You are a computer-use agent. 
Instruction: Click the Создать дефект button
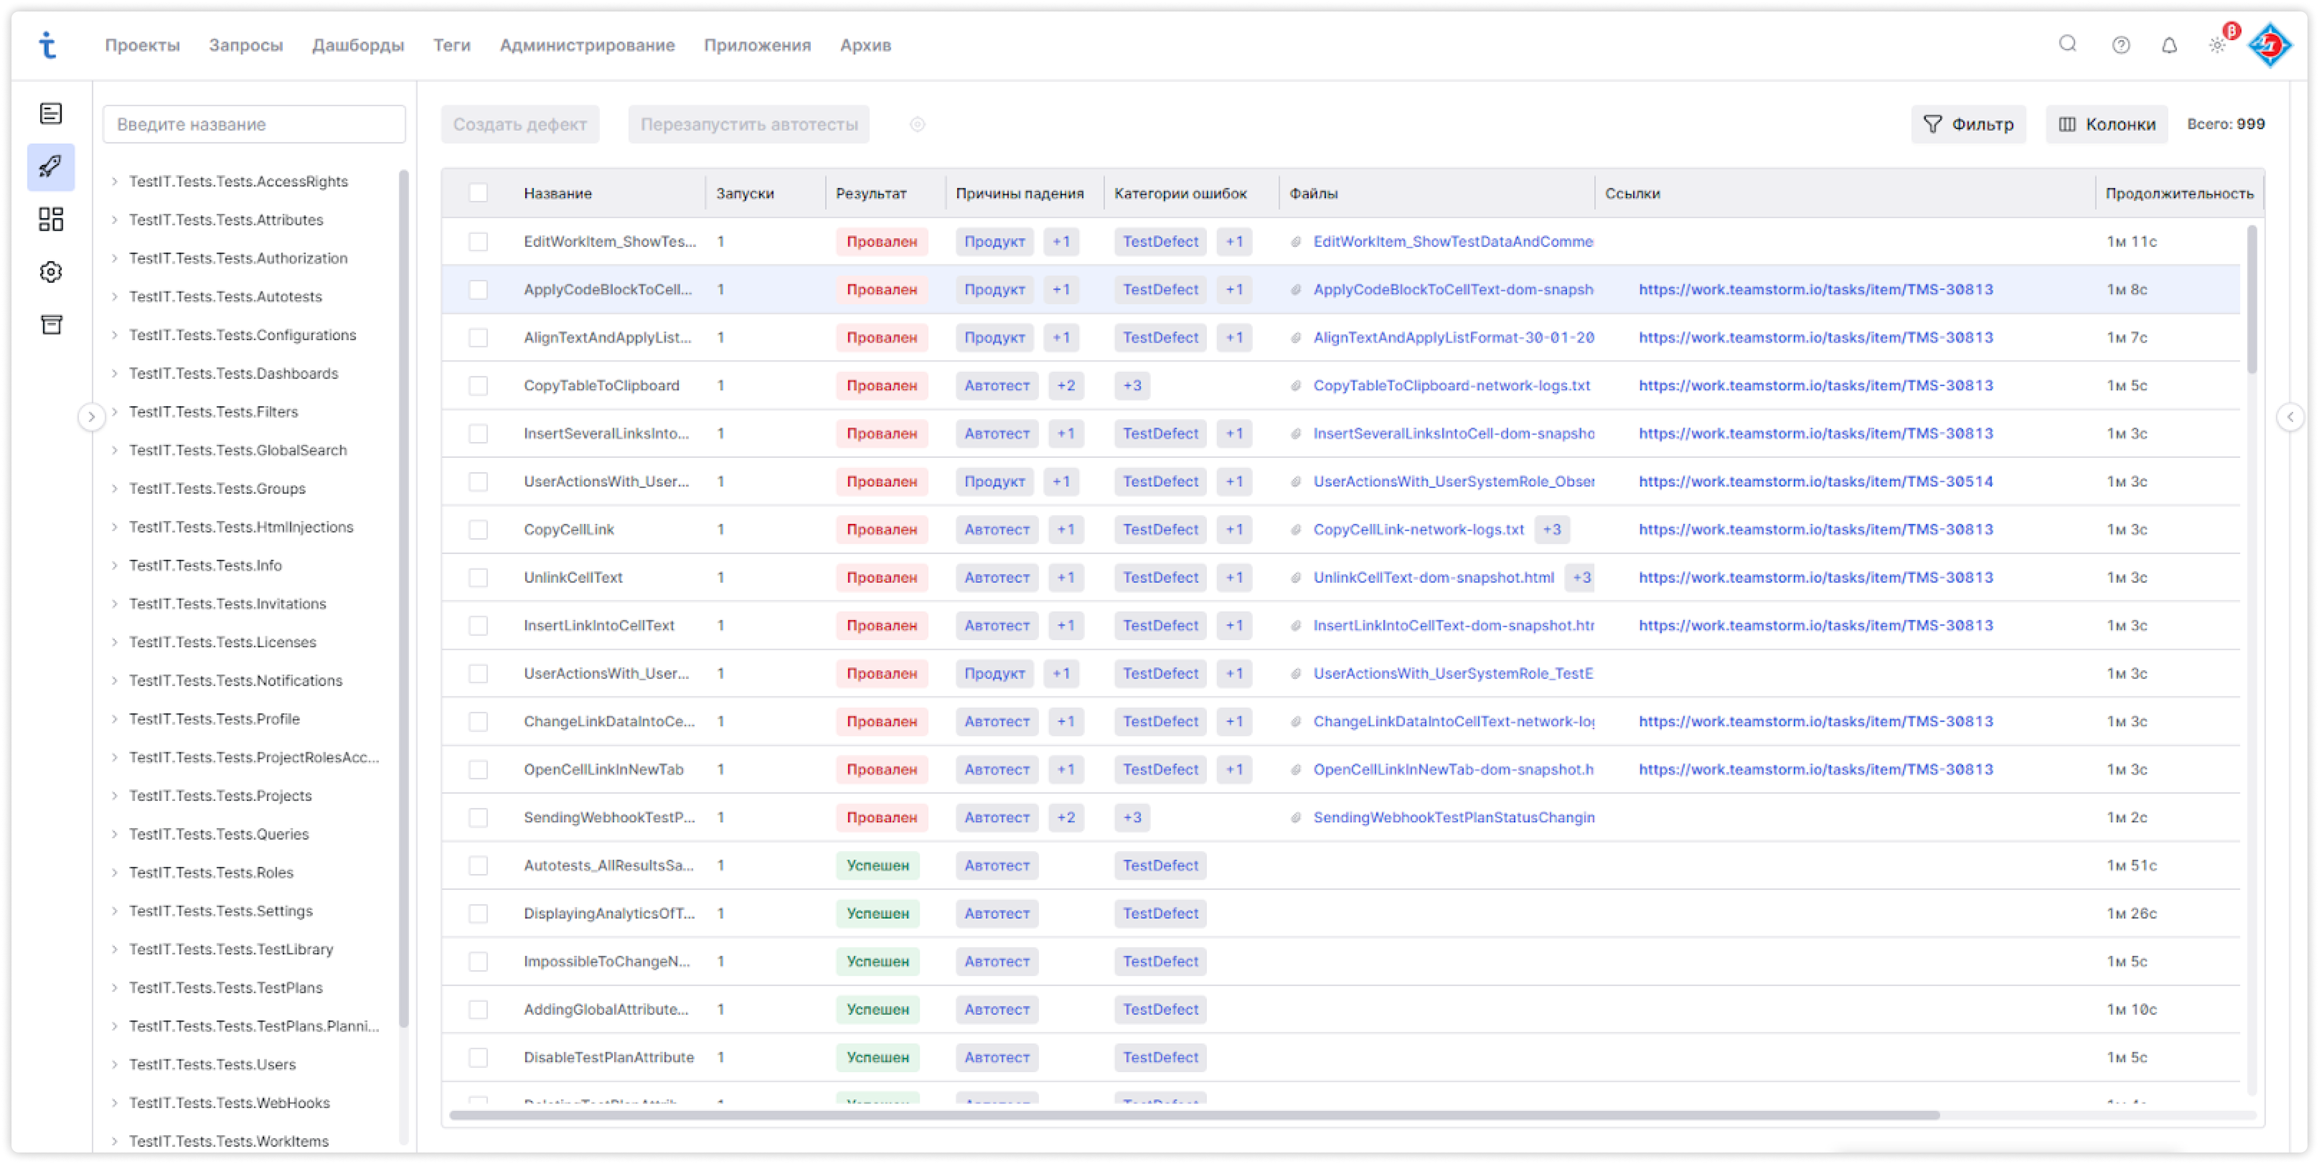519,124
